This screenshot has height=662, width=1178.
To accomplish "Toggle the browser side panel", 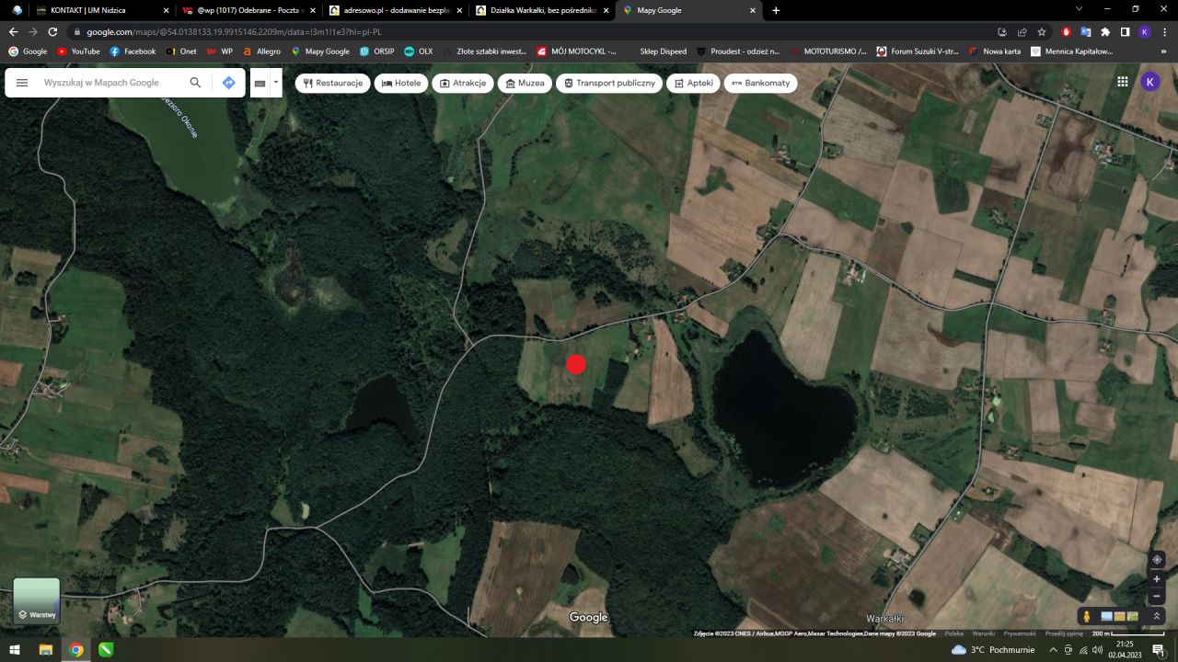I will [x=1125, y=31].
